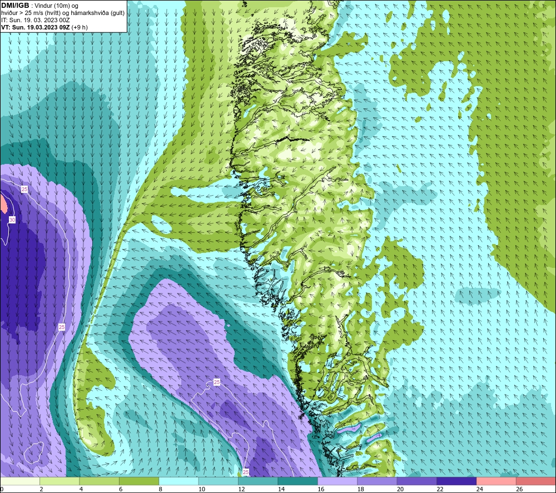This screenshot has height=493, width=556.
Task: Click the "hviður > 25 m/s (hvítt)" header line
Action: (x=63, y=13)
